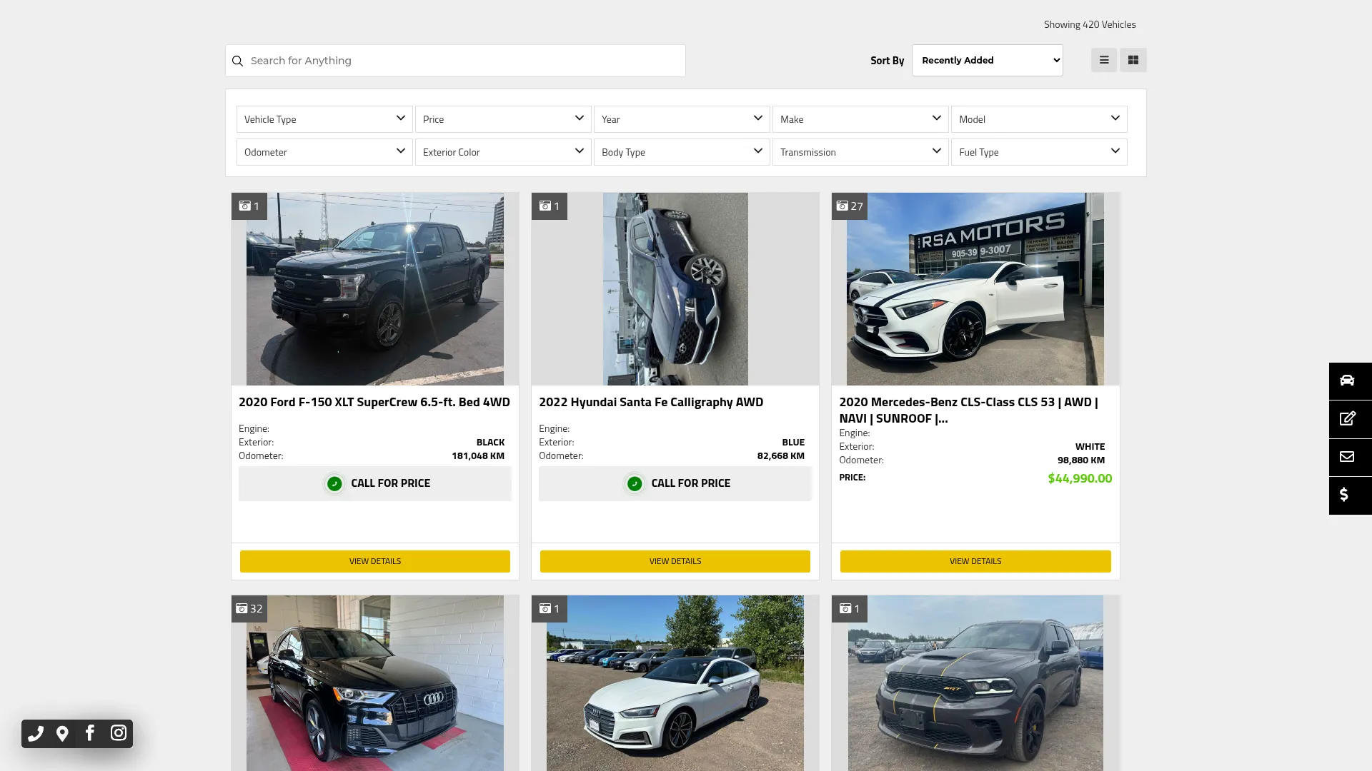Expand the Model filter
The width and height of the screenshot is (1372, 771).
click(1039, 119)
